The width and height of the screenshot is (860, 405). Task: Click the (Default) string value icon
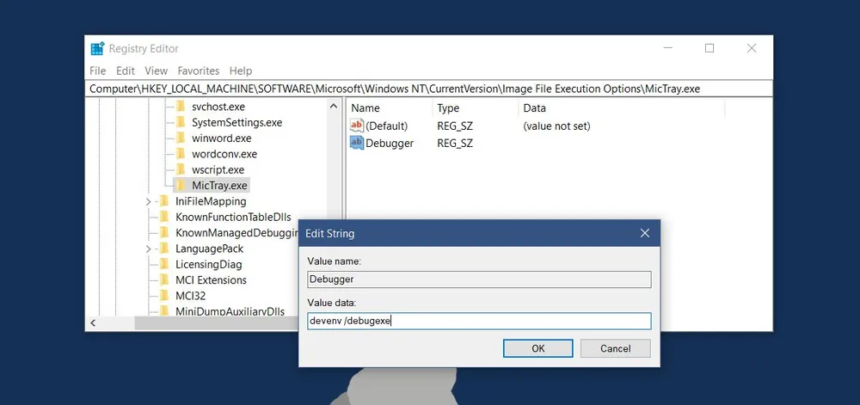click(x=357, y=126)
